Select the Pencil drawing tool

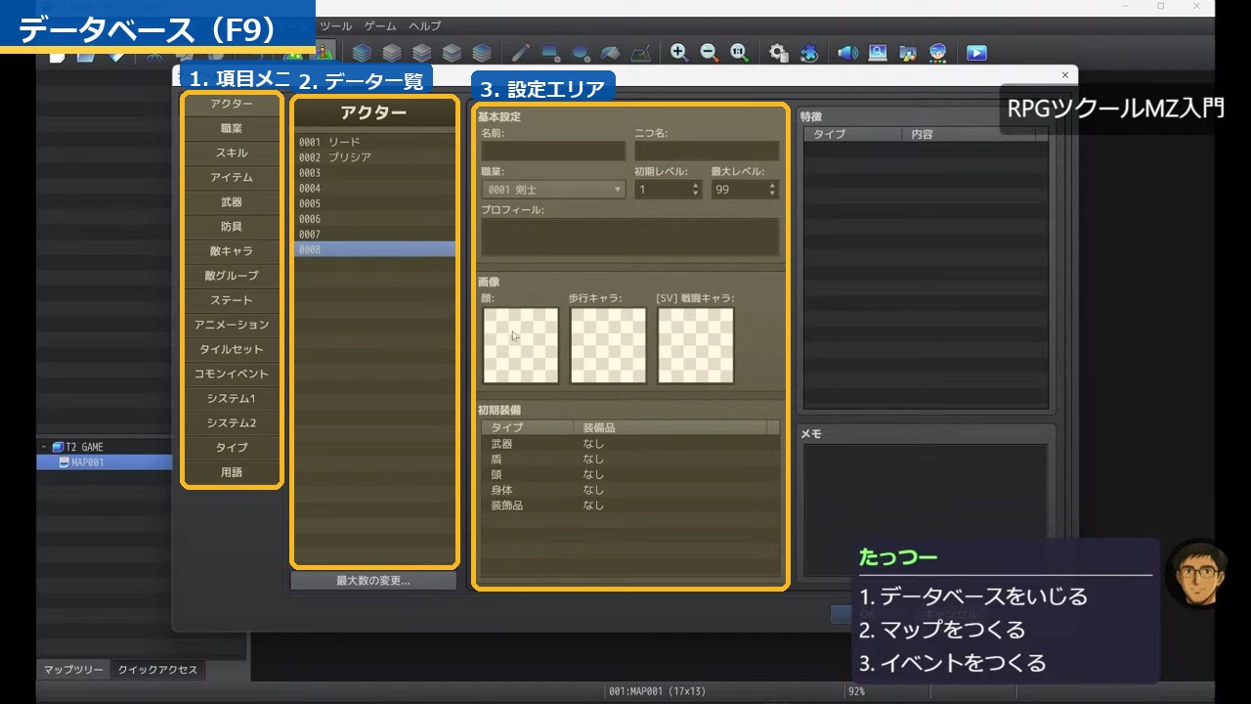tap(520, 53)
